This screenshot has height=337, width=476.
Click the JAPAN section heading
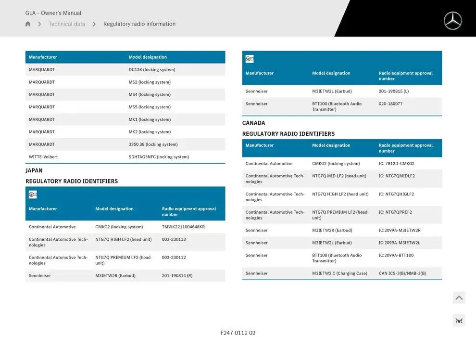[x=34, y=170]
